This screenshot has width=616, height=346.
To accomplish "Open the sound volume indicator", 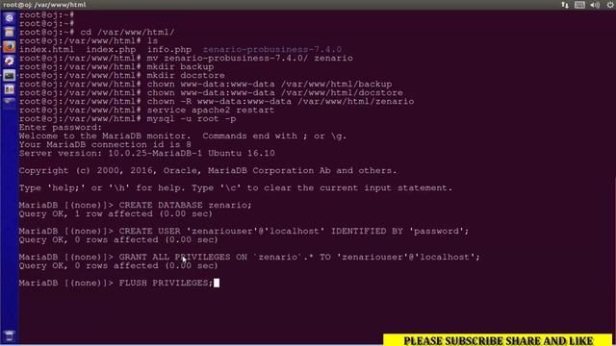I will 595,5.
